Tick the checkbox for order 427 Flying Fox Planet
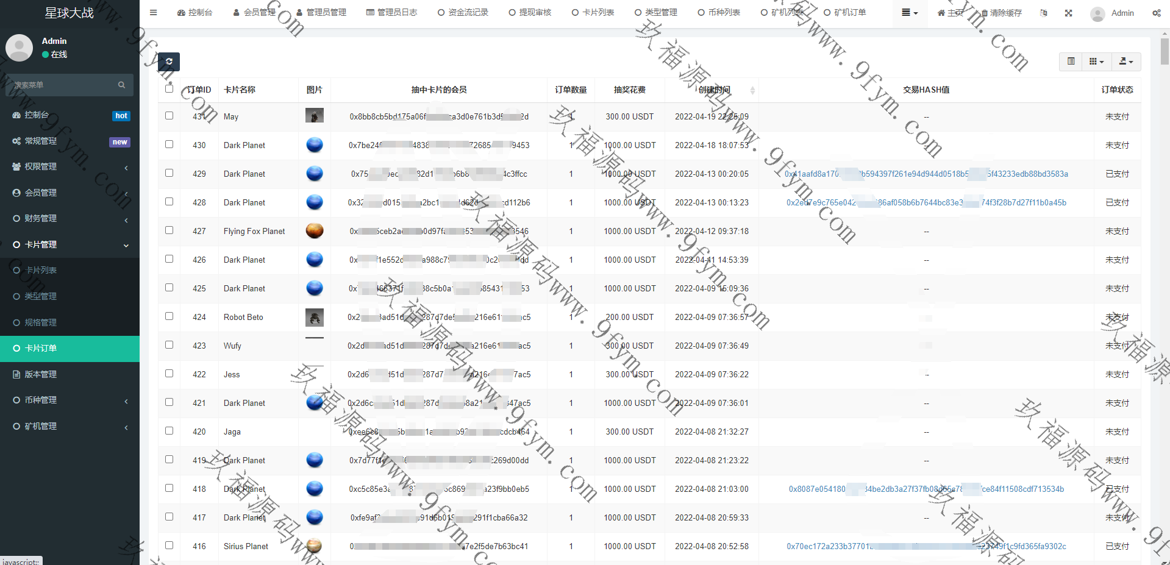Viewport: 1170px width, 565px height. [169, 230]
